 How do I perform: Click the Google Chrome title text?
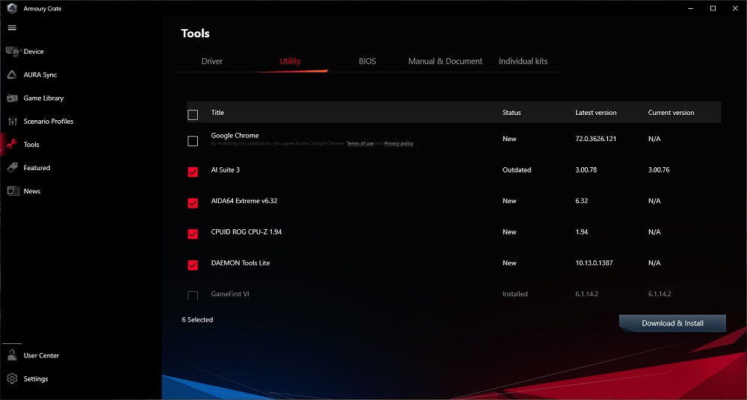(x=235, y=135)
